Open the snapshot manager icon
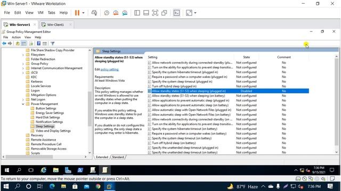341x191 pixels. pyautogui.click(x=125, y=13)
